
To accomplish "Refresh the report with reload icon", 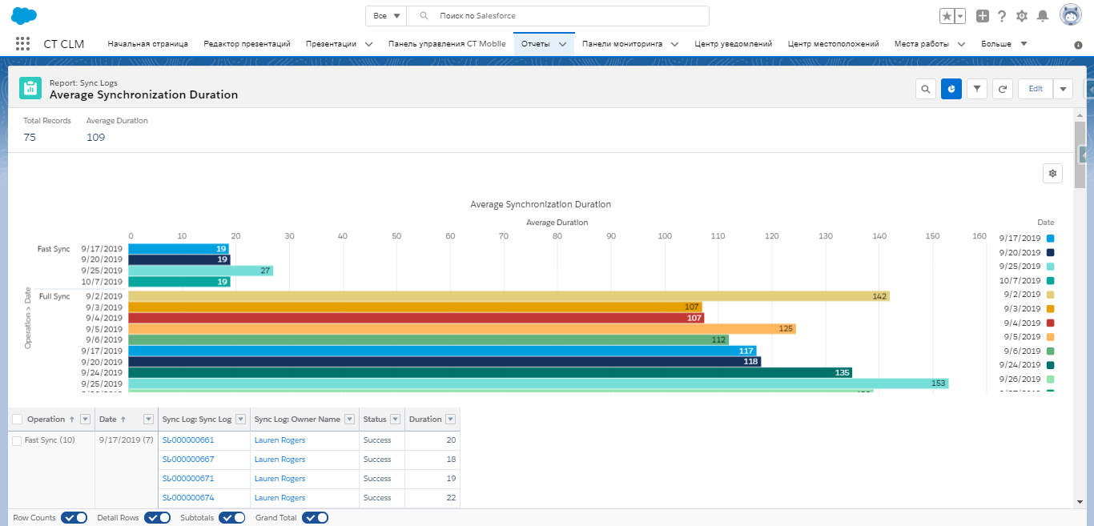I will point(1003,89).
